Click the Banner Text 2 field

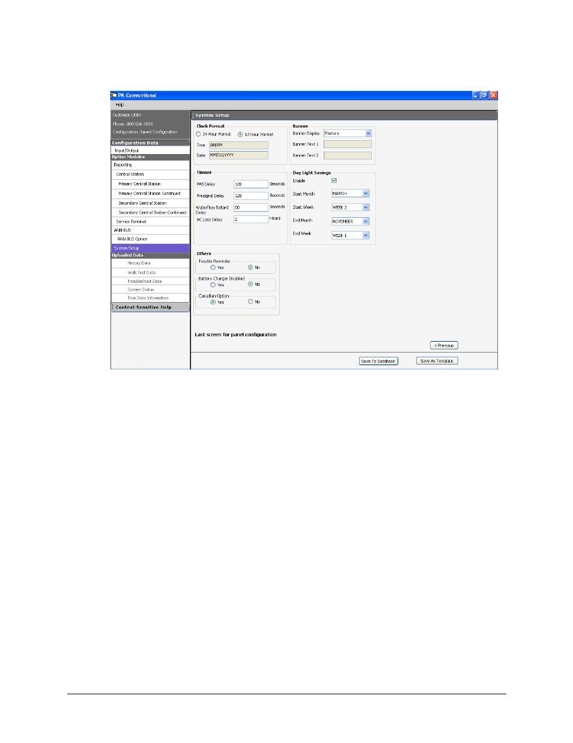click(348, 155)
